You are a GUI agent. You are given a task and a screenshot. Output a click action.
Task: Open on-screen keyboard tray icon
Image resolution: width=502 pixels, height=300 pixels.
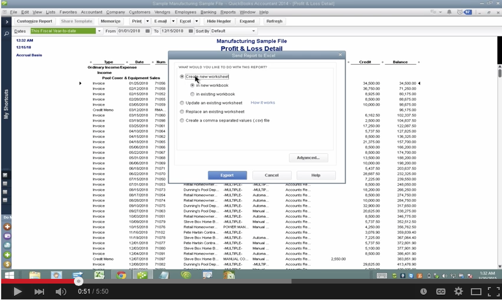click(382, 276)
